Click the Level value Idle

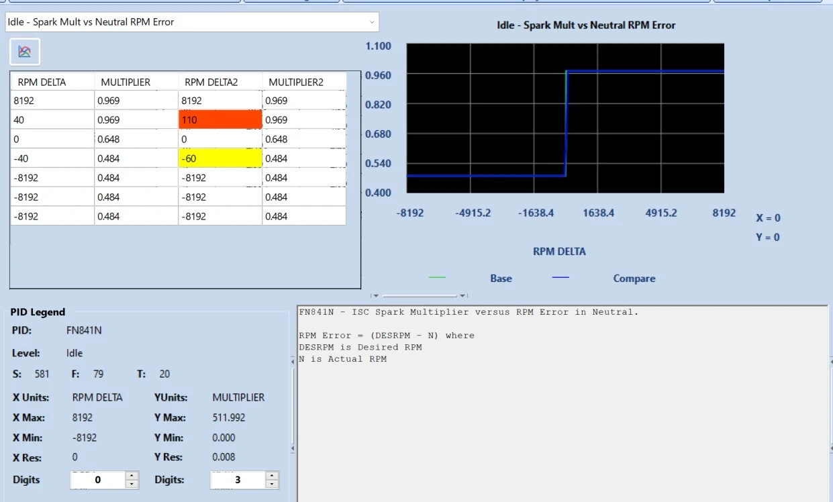(x=75, y=353)
